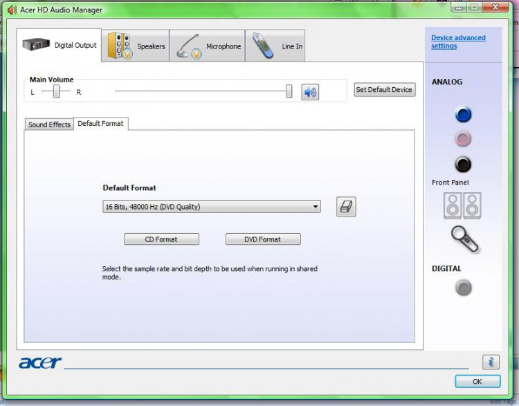Click the L/R balance slider thumb
The image size is (519, 406).
pyautogui.click(x=57, y=91)
